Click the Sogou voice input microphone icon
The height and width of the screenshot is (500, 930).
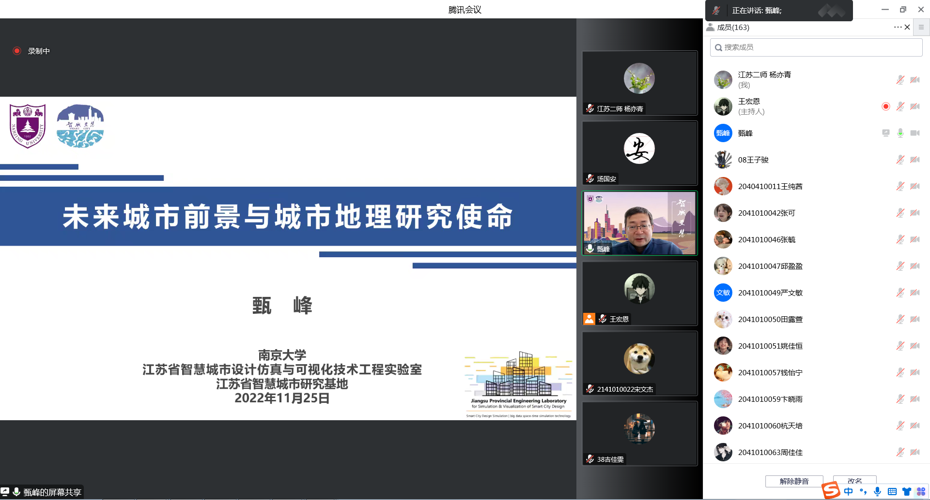[x=877, y=492]
